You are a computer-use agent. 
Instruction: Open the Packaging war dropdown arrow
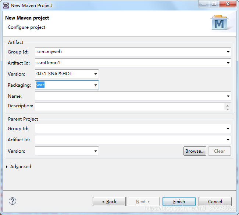click(x=96, y=85)
